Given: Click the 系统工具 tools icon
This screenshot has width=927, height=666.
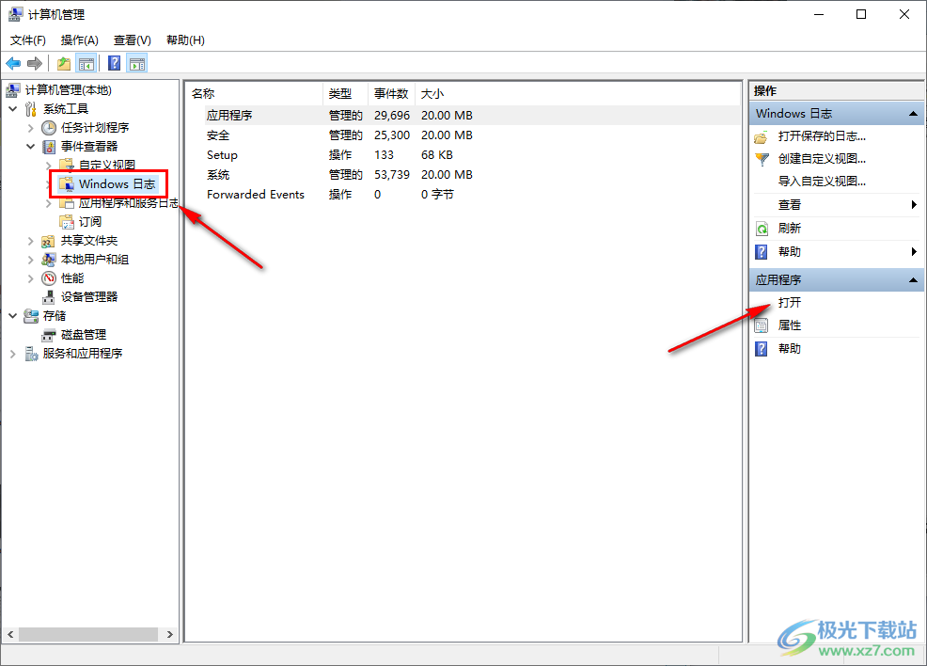Looking at the screenshot, I should tap(31, 109).
